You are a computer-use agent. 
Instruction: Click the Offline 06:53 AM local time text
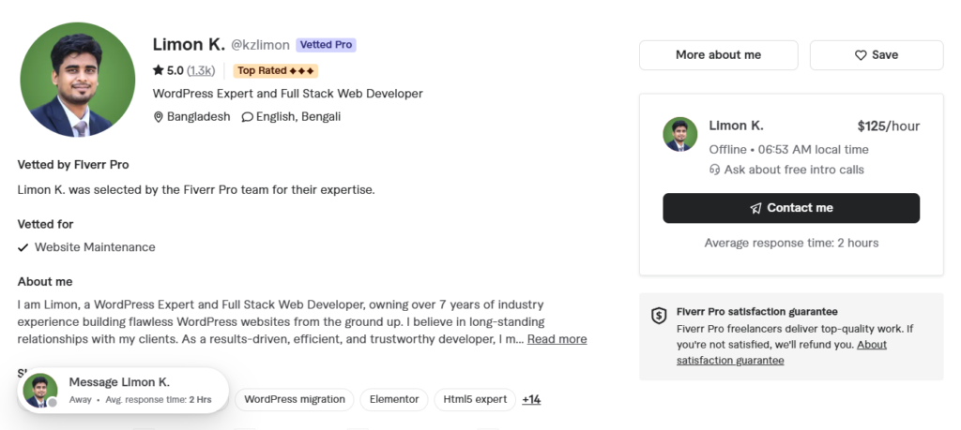coord(788,150)
